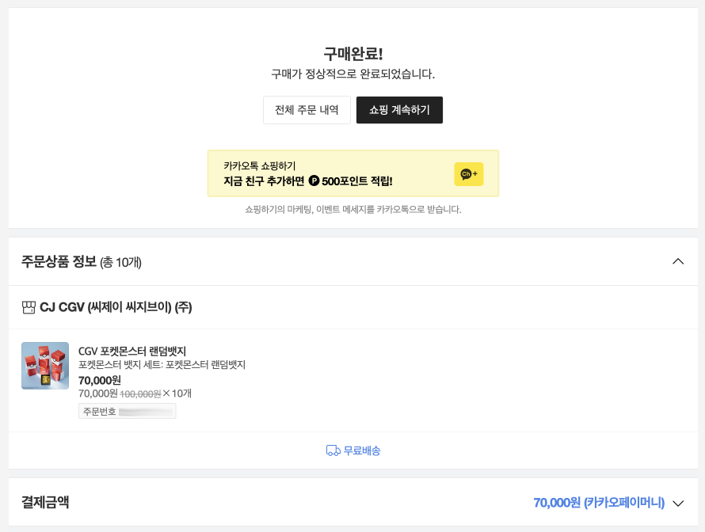The image size is (705, 532).
Task: Select the 주문번호 order number box
Action: pyautogui.click(x=127, y=411)
